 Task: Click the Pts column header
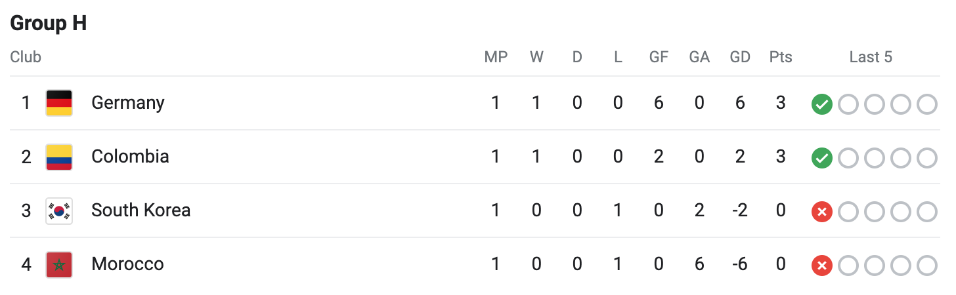[x=781, y=57]
